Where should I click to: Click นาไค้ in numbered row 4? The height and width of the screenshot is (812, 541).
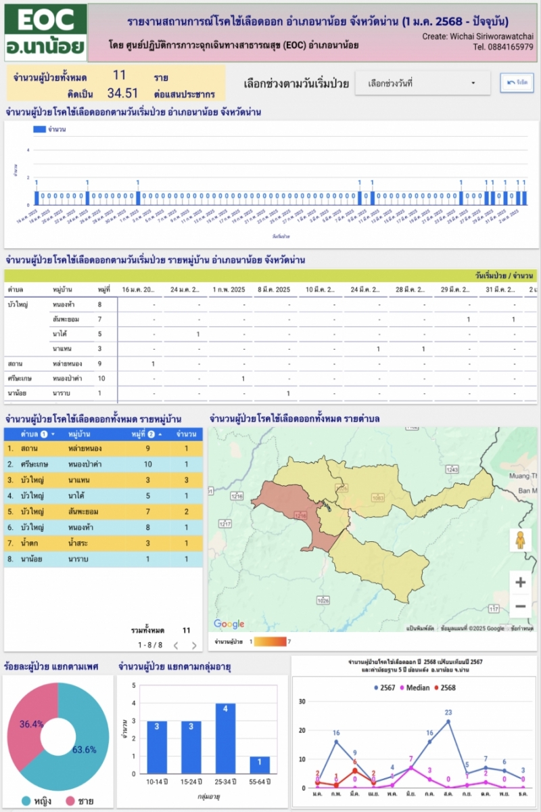click(x=76, y=496)
